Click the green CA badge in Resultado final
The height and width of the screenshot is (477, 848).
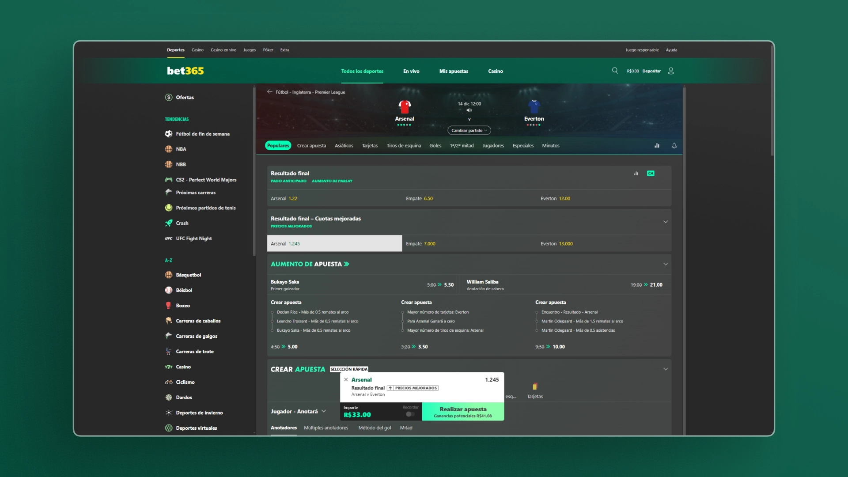pyautogui.click(x=651, y=174)
